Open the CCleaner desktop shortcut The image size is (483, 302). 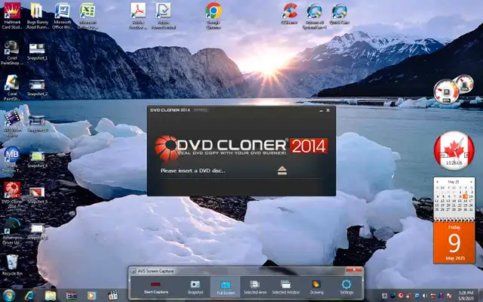coord(290,14)
